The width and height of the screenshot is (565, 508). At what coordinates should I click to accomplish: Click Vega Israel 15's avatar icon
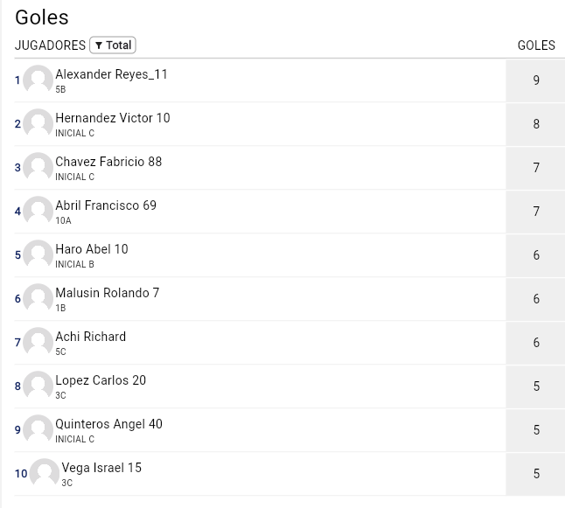click(45, 473)
